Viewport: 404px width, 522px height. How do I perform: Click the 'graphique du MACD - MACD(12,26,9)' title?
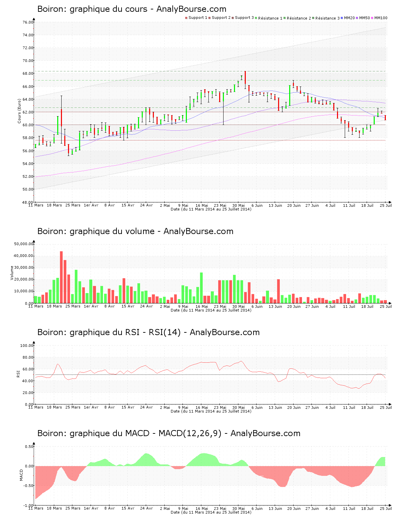click(146, 433)
